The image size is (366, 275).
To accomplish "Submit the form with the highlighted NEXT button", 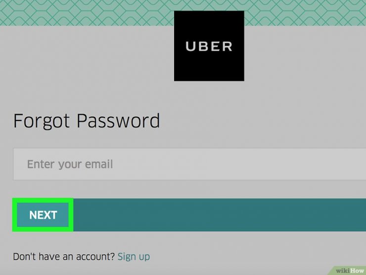I will 43,215.
